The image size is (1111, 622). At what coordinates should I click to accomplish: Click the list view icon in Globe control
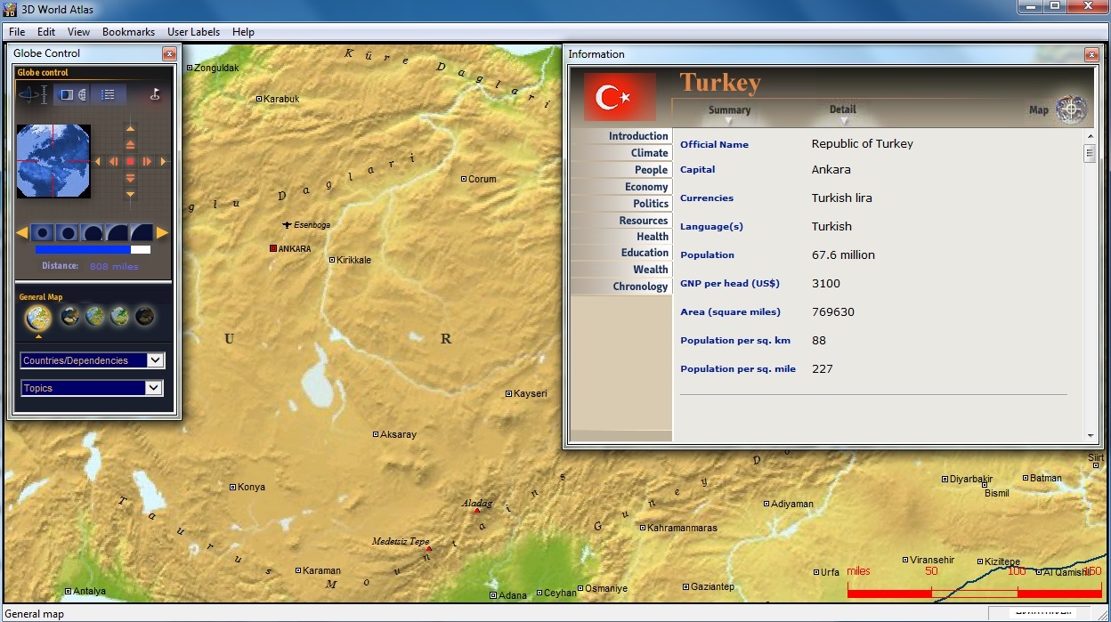pyautogui.click(x=108, y=94)
